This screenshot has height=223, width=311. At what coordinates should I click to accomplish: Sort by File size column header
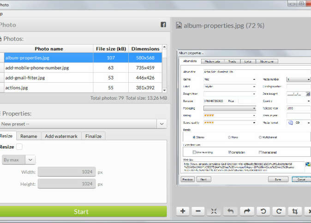coord(111,49)
